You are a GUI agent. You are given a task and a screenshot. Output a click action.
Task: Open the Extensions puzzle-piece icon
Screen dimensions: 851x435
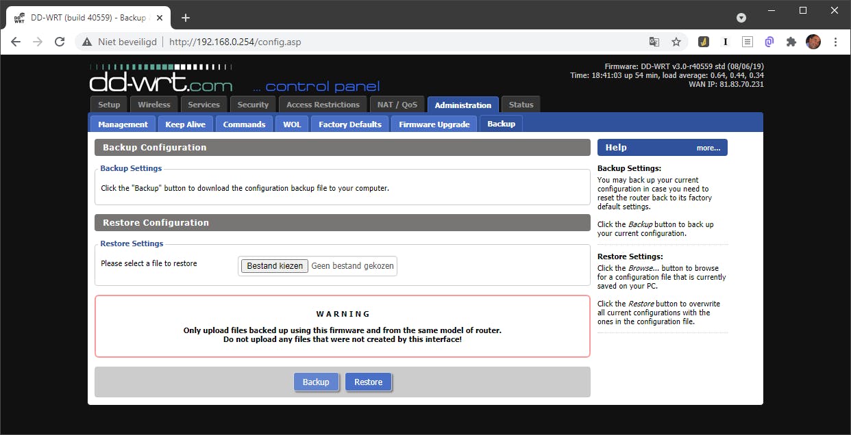[791, 42]
